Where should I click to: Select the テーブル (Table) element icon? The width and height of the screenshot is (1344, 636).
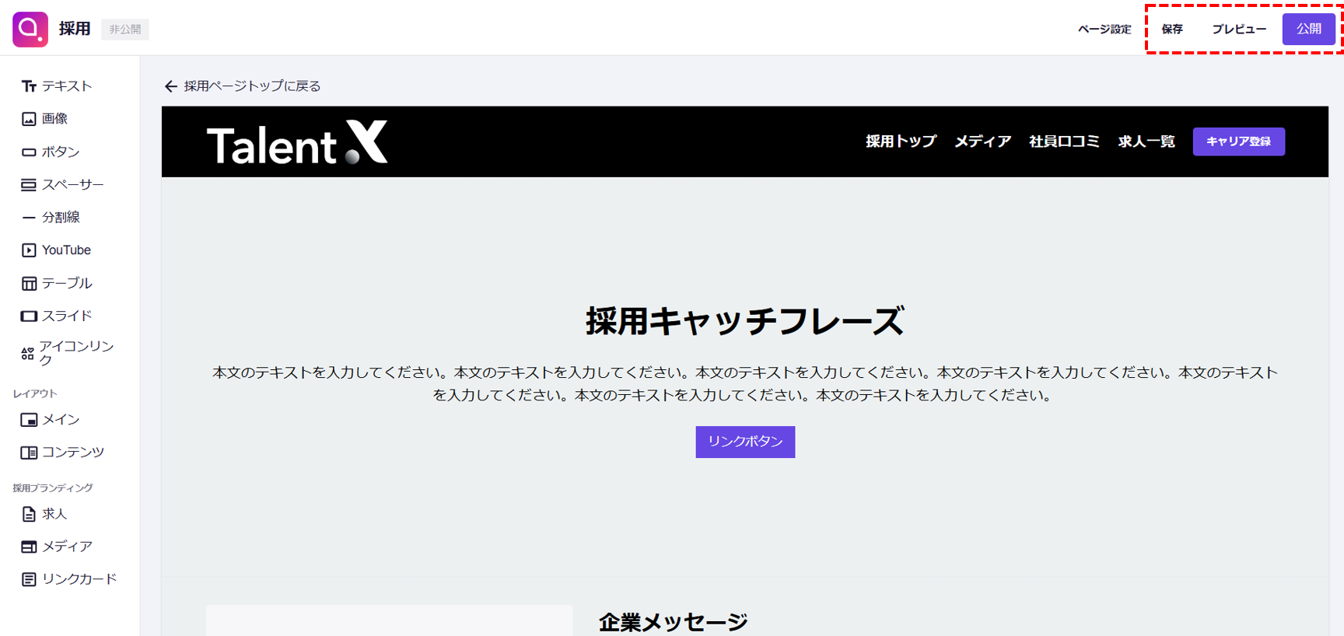pyautogui.click(x=29, y=284)
